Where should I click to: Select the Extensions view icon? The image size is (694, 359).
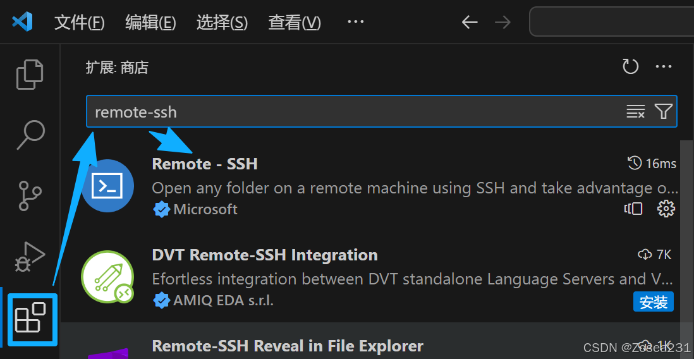coord(31,319)
